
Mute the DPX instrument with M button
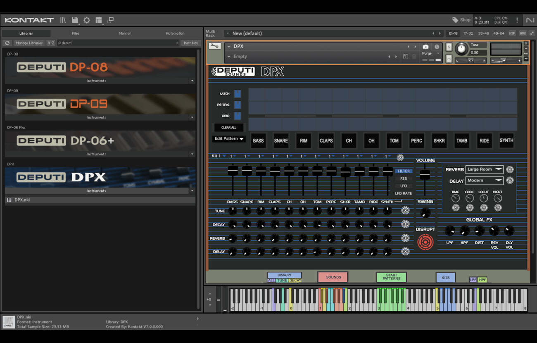click(x=449, y=60)
